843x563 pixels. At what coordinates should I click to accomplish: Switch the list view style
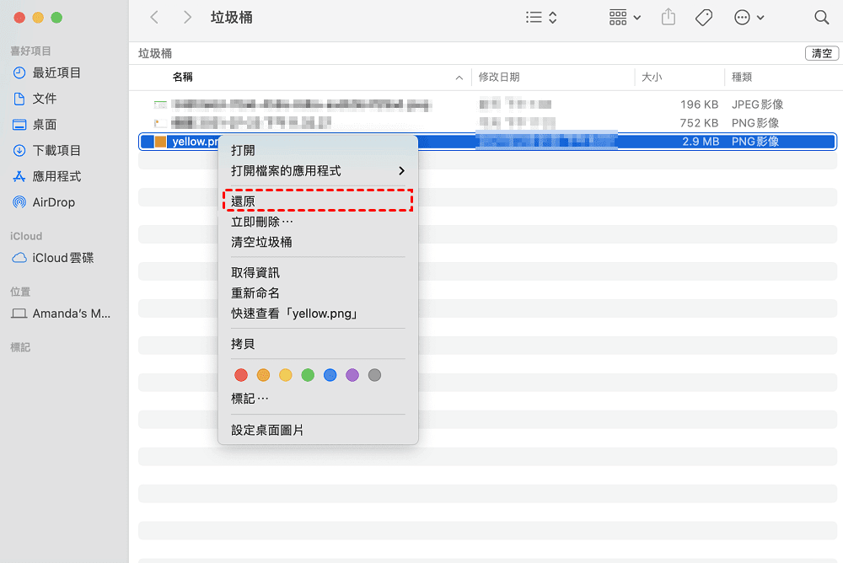(541, 17)
